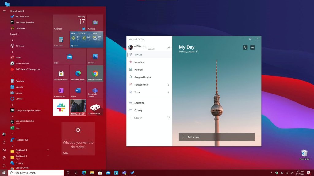Open File Explorer from taskbar
Viewport: 314px width, 176px height.
coord(92,173)
